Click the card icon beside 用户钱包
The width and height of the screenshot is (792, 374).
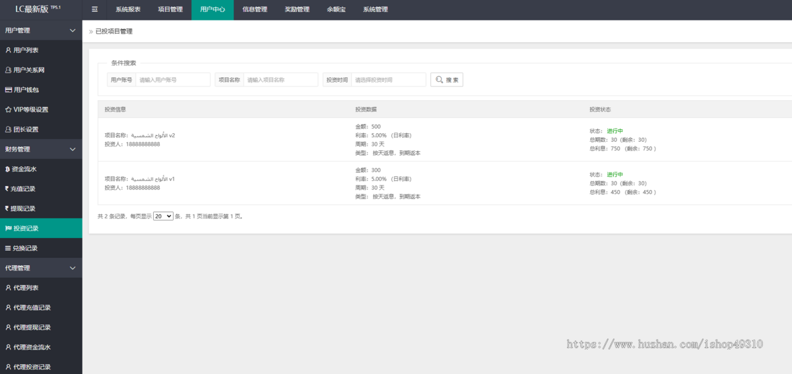click(8, 90)
